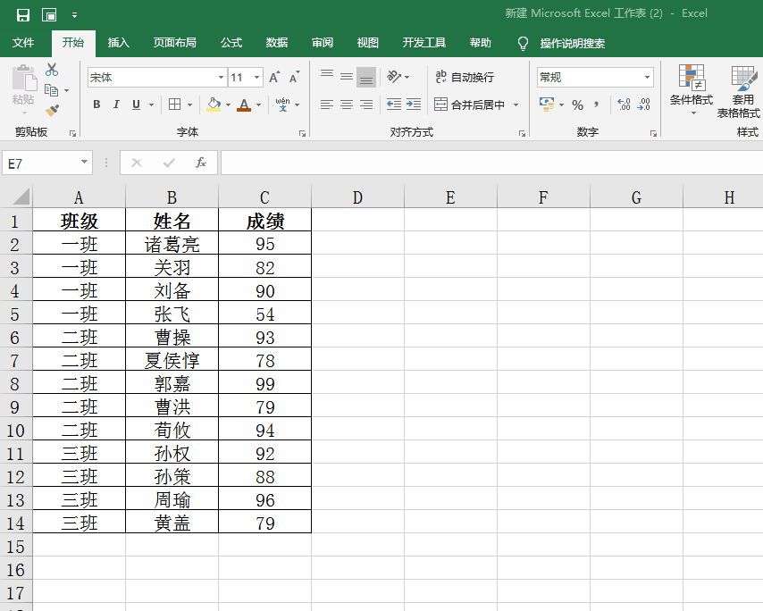The width and height of the screenshot is (763, 611).
Task: Toggle Italic formatting
Action: point(116,105)
